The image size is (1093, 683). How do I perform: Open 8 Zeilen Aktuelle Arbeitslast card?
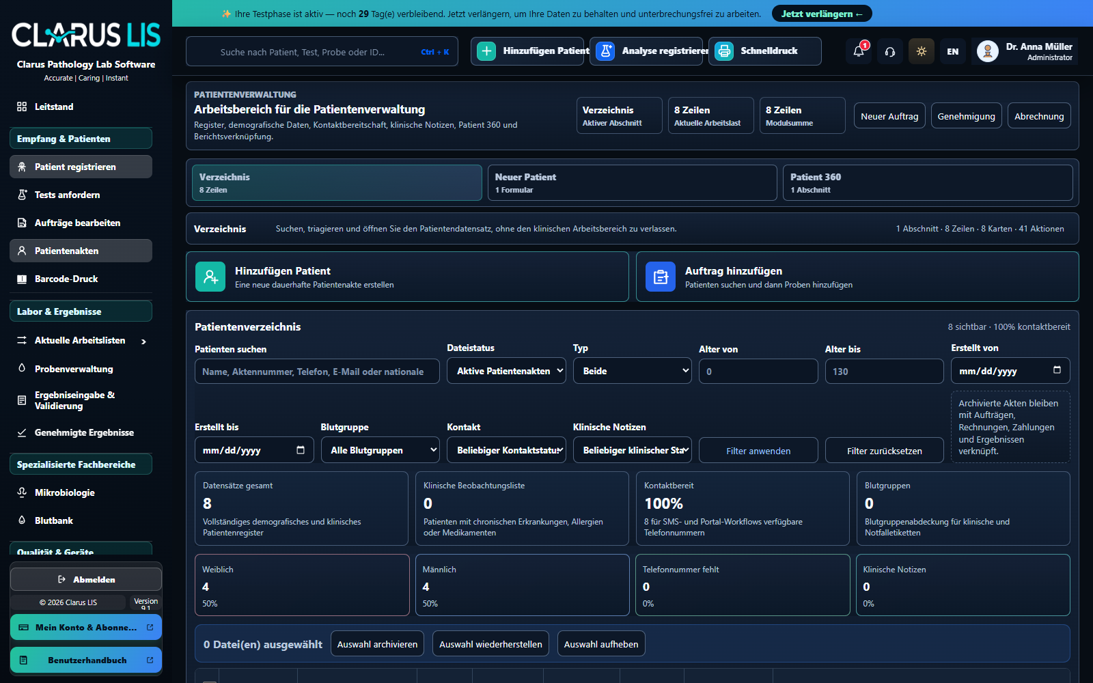pos(711,115)
